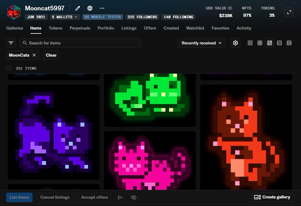Open the Recently received sort dropdown
Image resolution: width=301 pixels, height=206 pixels.
201,43
